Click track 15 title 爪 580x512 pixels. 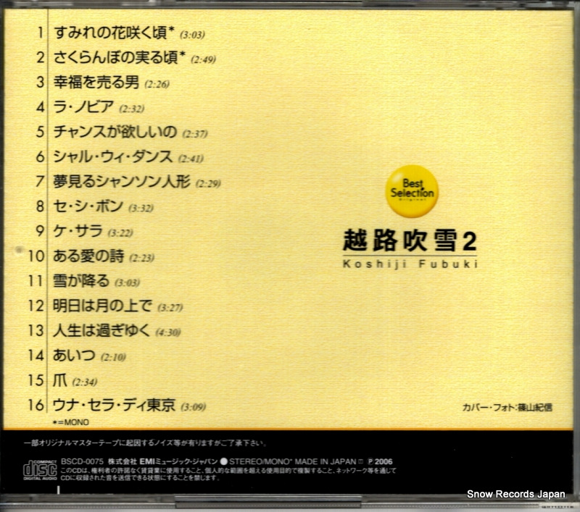[60, 379]
